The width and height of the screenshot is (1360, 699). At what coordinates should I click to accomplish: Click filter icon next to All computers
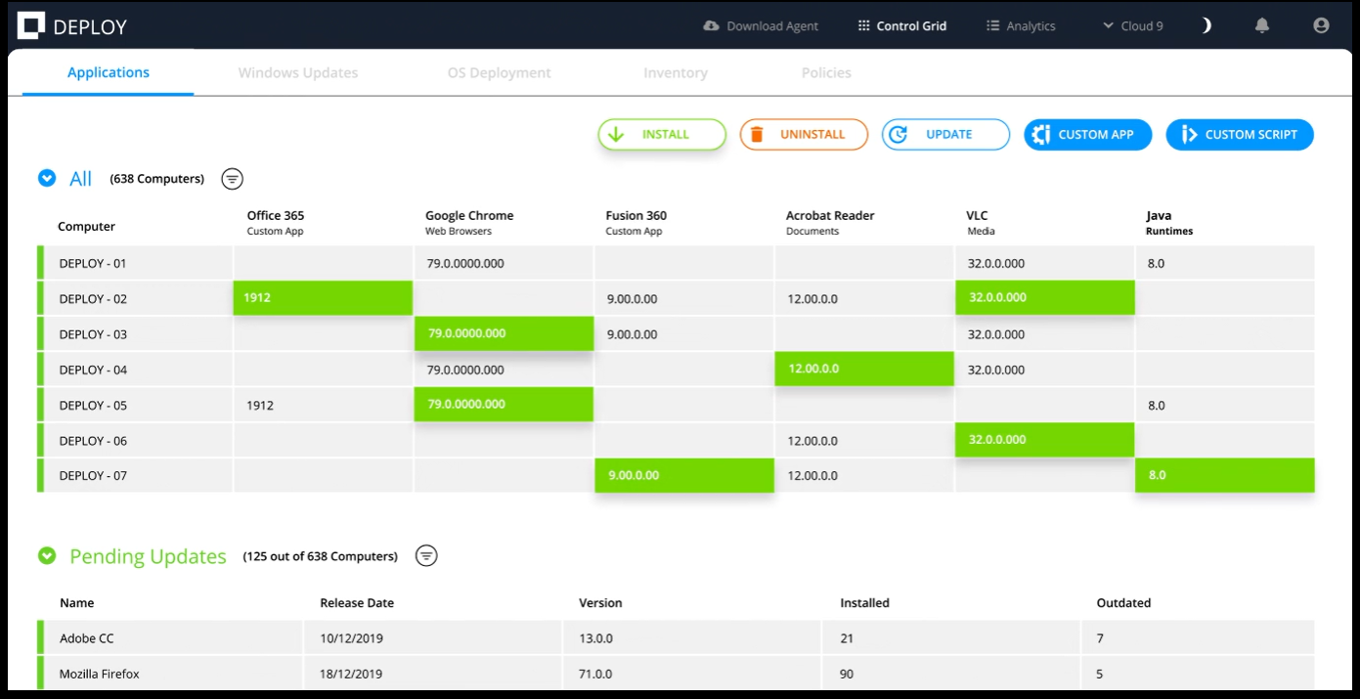[x=232, y=179]
